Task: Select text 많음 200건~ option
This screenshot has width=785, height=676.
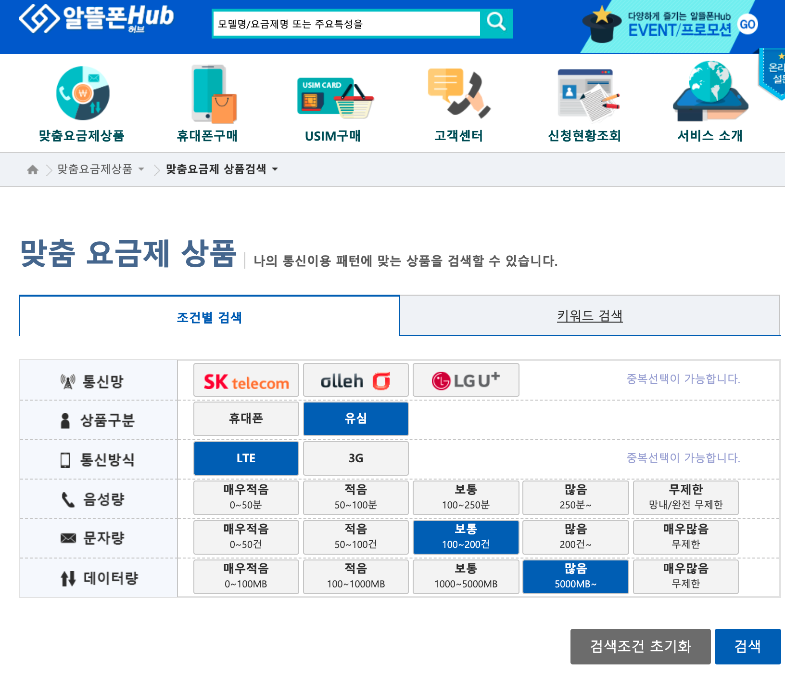Action: [576, 537]
